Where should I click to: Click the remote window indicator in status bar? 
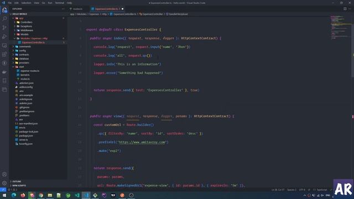click(3, 190)
